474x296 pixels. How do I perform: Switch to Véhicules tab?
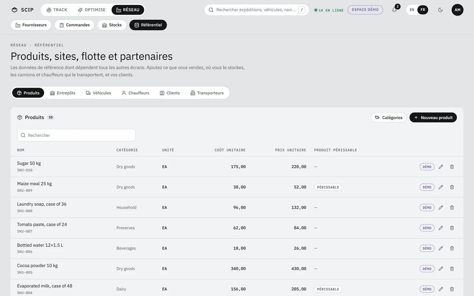[x=99, y=93]
